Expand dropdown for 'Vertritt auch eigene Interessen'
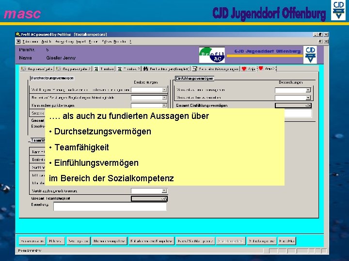Viewport: 349px width, 261px height. pos(164,190)
